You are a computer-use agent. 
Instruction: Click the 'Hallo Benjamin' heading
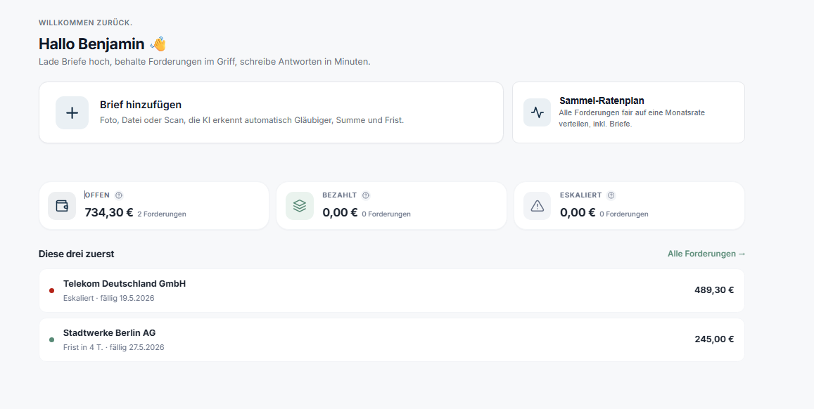point(91,44)
